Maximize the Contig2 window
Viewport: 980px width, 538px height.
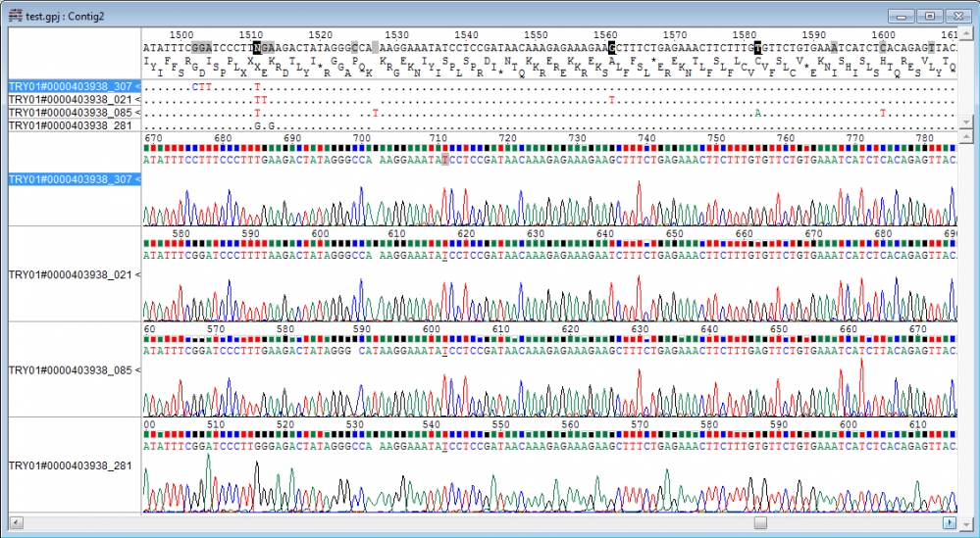point(930,17)
